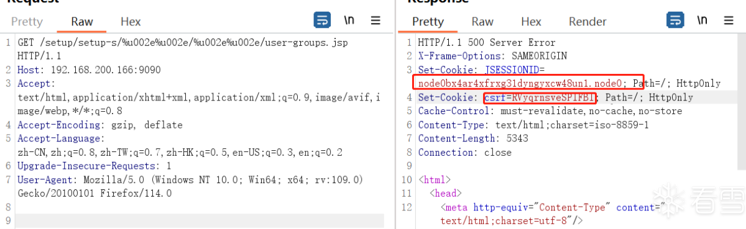This screenshot has width=746, height=229.
Task: Toggle word wrap icon in Request panel
Action: point(322,20)
